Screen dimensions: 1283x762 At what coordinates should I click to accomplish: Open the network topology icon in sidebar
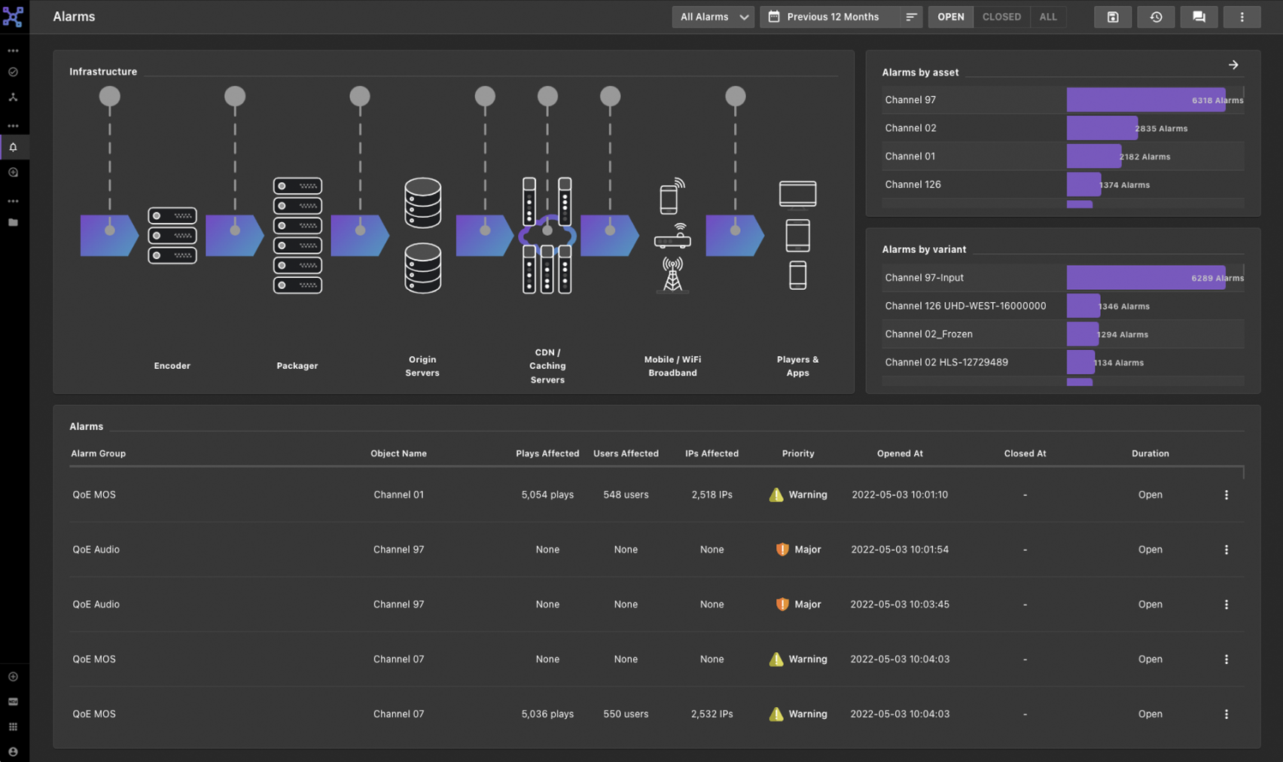(13, 98)
